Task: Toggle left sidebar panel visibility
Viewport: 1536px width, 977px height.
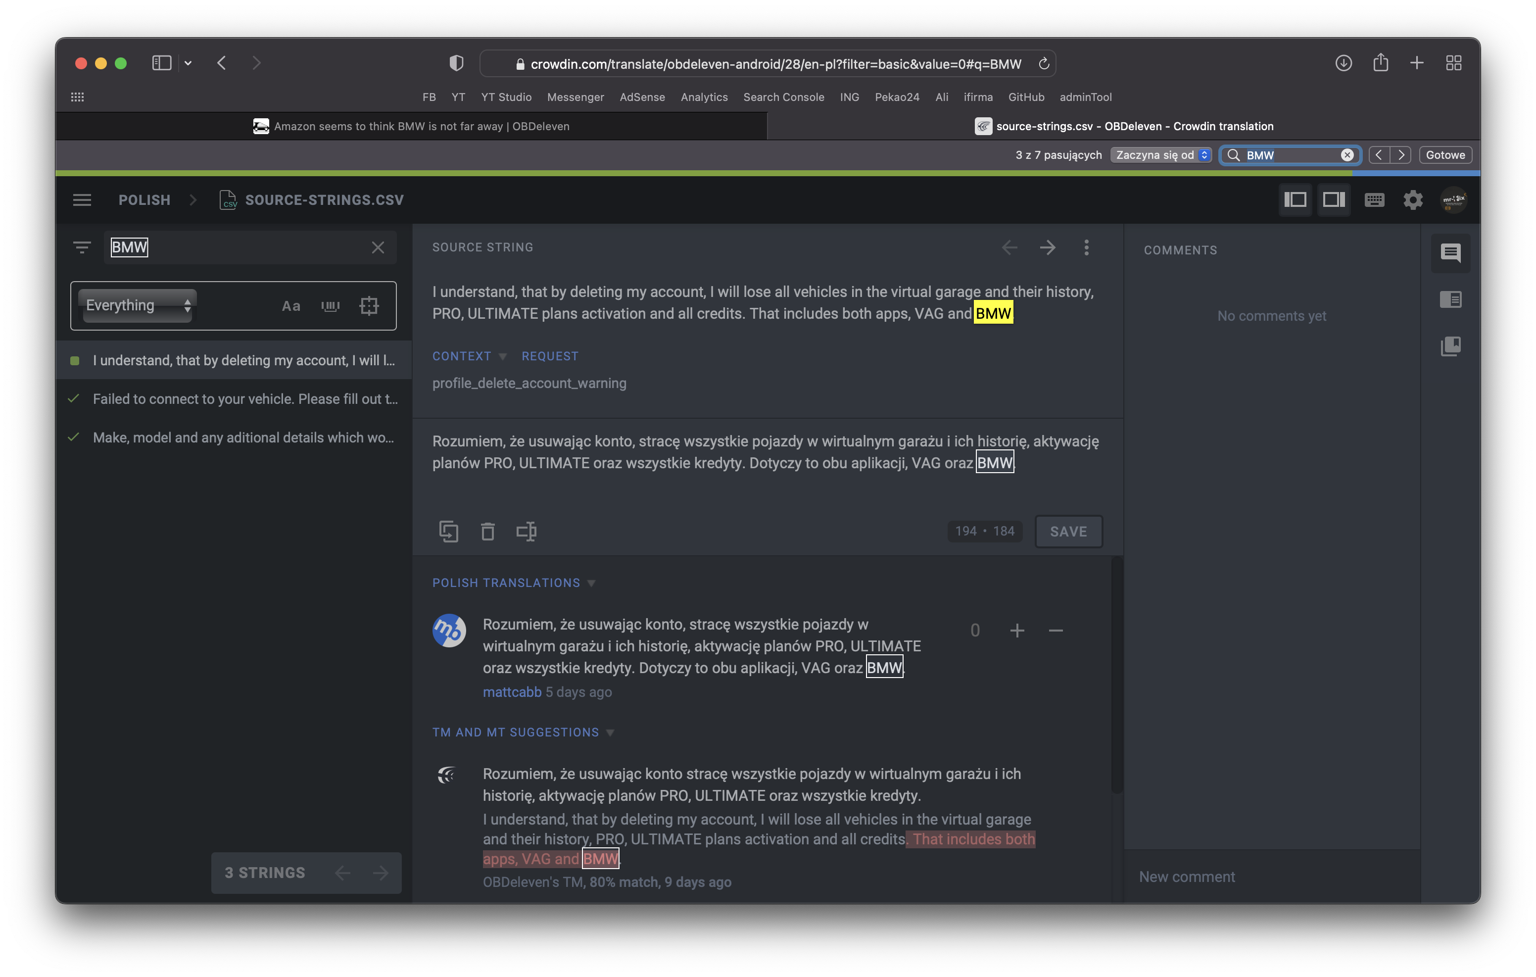Action: pos(1295,200)
